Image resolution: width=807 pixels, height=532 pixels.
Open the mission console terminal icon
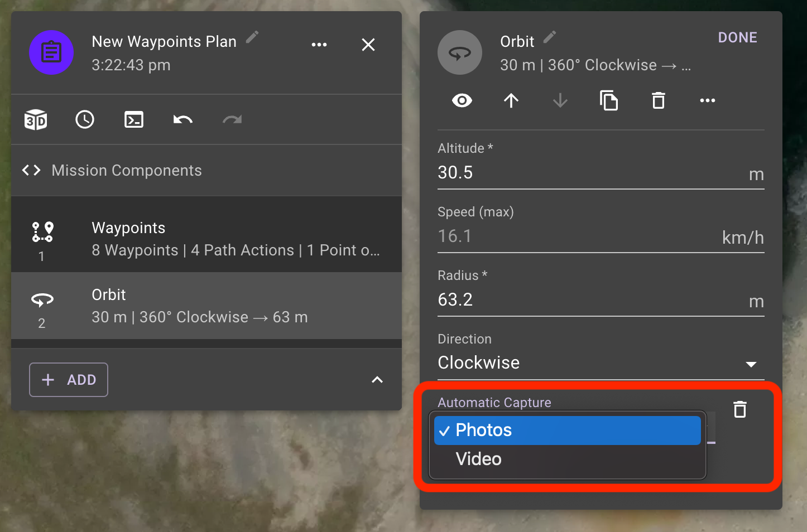click(x=133, y=119)
